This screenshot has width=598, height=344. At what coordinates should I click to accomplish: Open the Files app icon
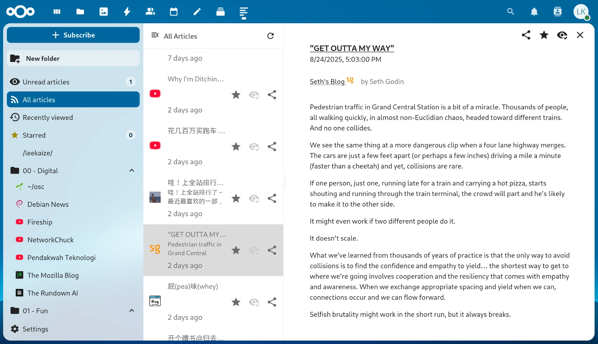pos(80,12)
